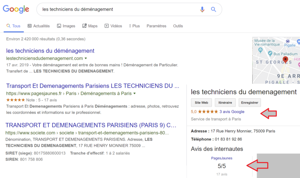The height and width of the screenshot is (178, 300).
Task: Open 'TRANSPORT ET DEMENAGEMENTS PARISIENS (PARIS 9)' result
Action: [91, 125]
